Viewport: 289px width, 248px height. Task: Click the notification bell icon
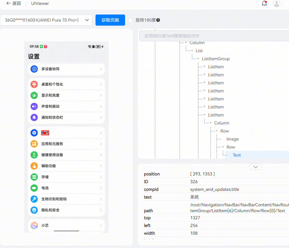[x=264, y=3]
